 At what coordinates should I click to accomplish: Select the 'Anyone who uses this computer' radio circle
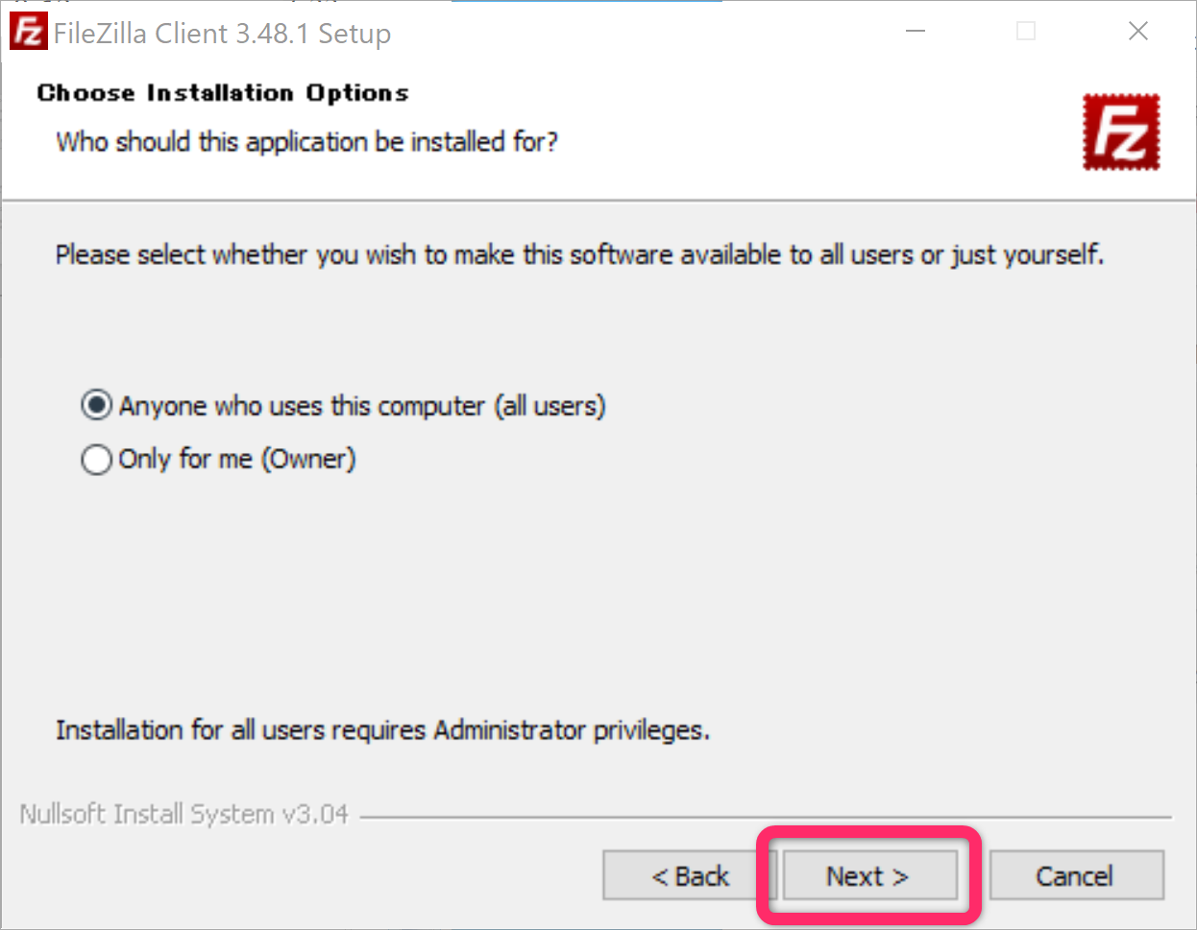coord(96,406)
